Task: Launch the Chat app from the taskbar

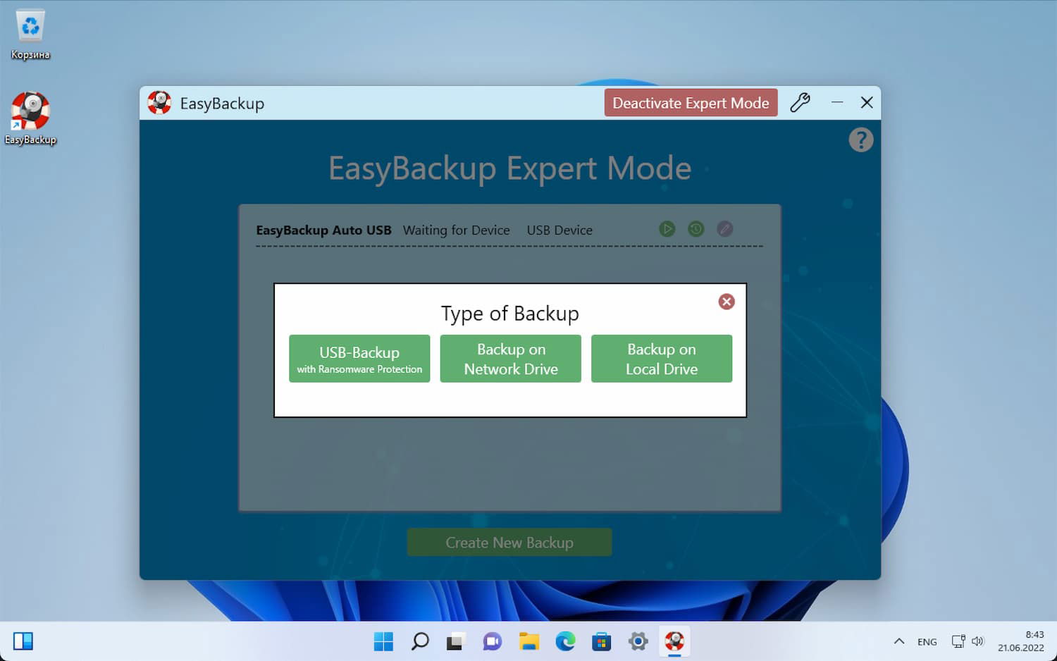Action: click(492, 641)
